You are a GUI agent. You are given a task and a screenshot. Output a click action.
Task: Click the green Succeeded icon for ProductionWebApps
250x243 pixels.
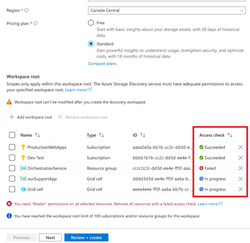(201, 147)
